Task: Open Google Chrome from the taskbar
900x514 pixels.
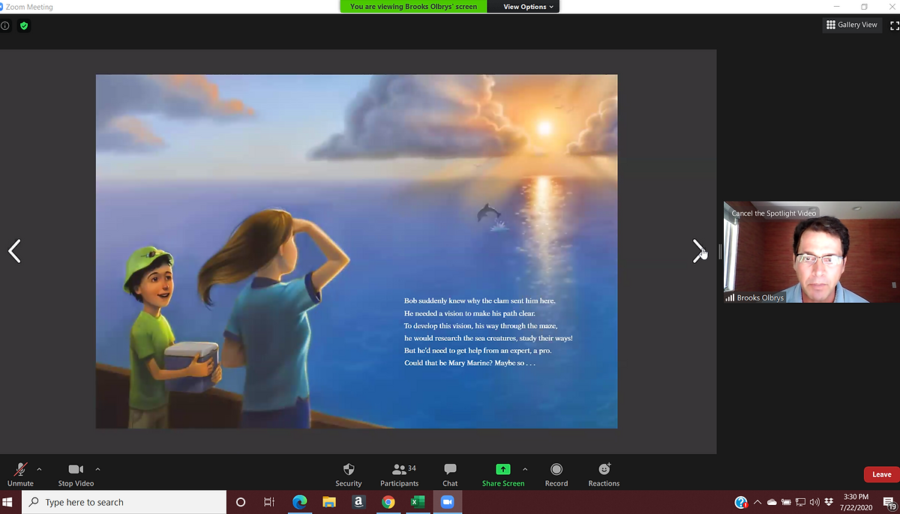Action: tap(388, 502)
